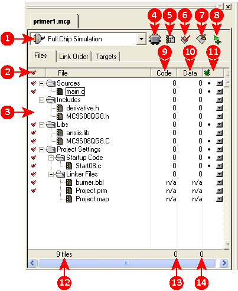Click the Sources folder icon
Image resolution: width=238 pixels, height=291 pixels.
point(51,83)
